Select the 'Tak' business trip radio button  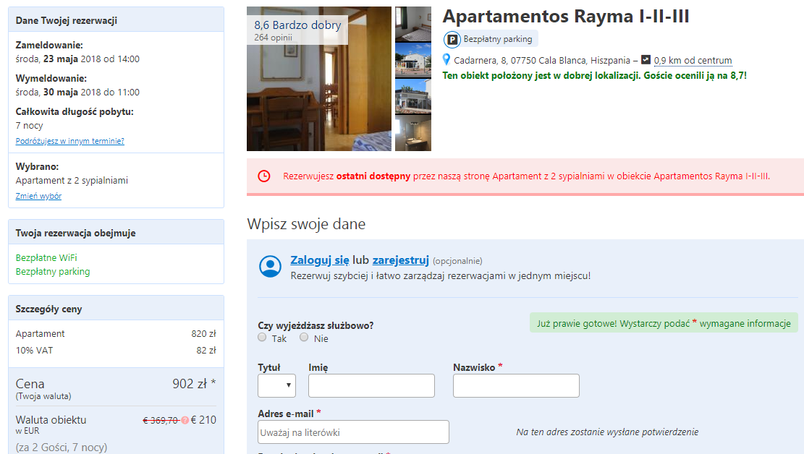point(263,337)
